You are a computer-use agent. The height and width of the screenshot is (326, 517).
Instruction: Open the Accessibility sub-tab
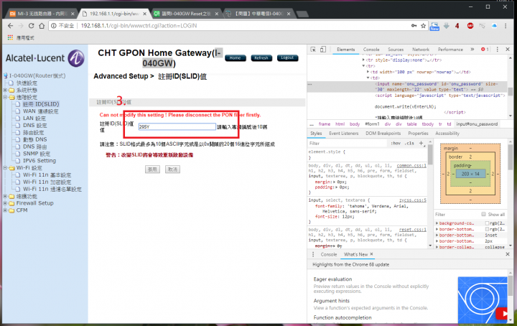[x=447, y=134]
